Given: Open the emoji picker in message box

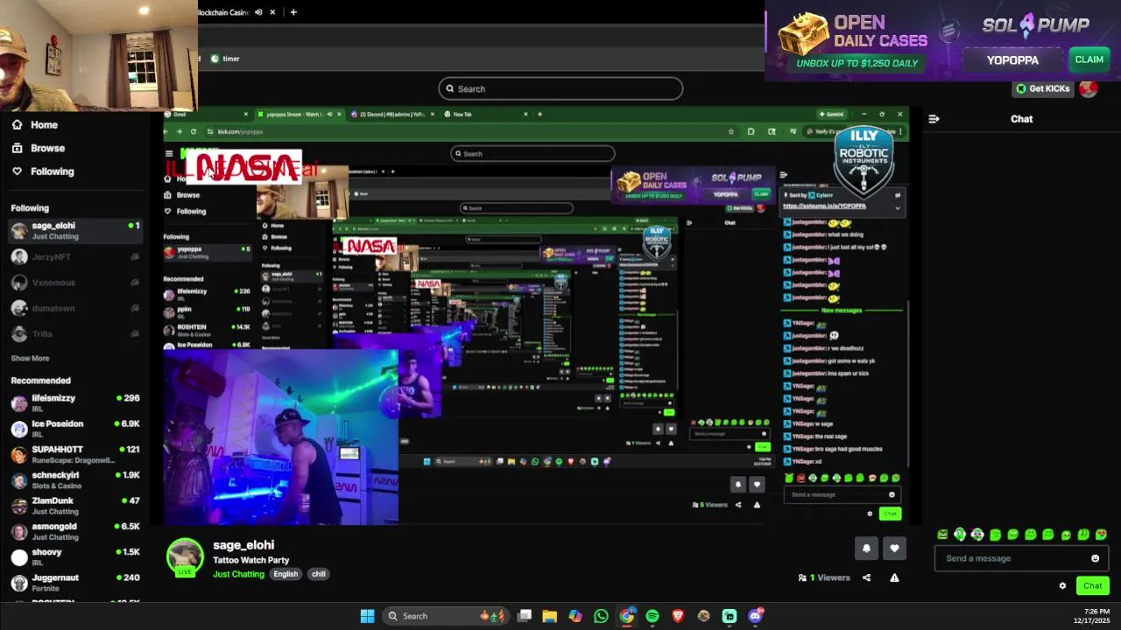Looking at the screenshot, I should 1095,558.
